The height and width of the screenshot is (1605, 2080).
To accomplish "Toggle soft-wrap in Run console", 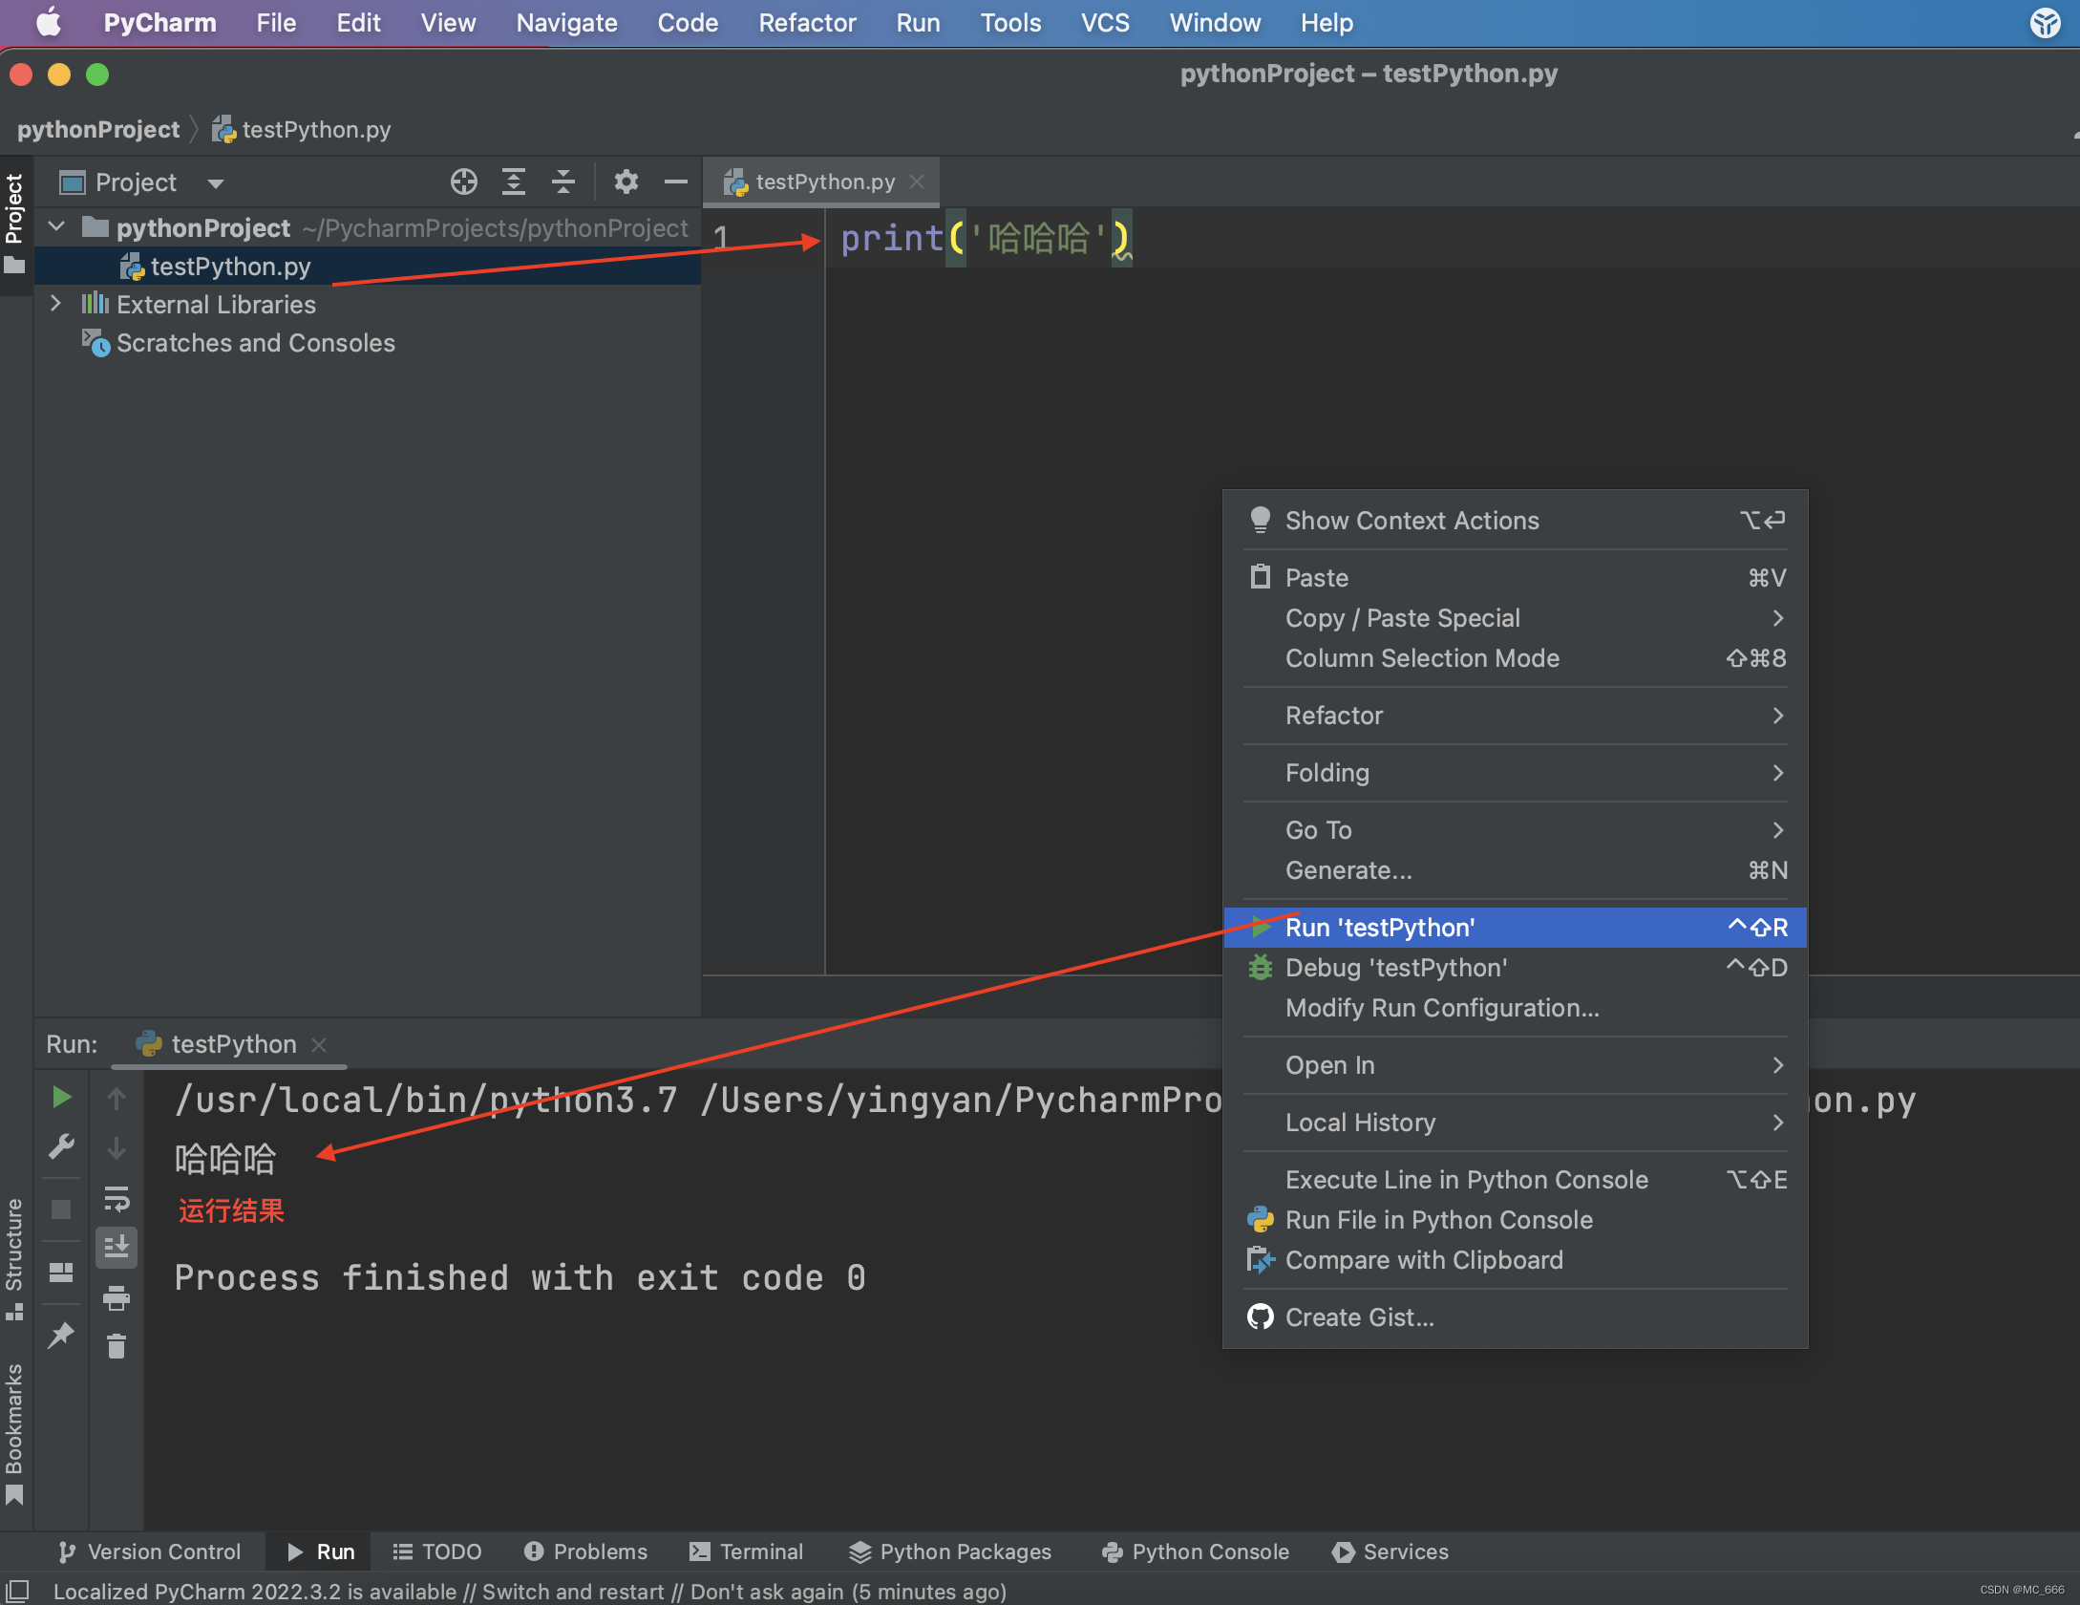I will (117, 1198).
